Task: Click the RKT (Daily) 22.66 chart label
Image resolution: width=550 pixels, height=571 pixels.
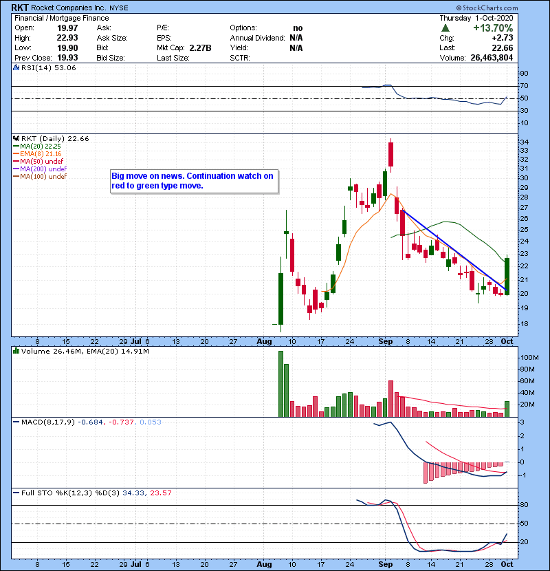Action: point(55,138)
